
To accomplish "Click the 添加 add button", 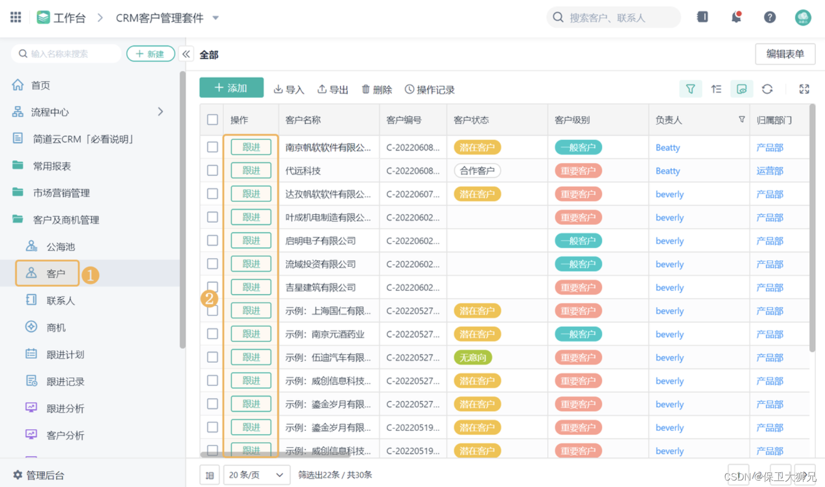I will [231, 87].
